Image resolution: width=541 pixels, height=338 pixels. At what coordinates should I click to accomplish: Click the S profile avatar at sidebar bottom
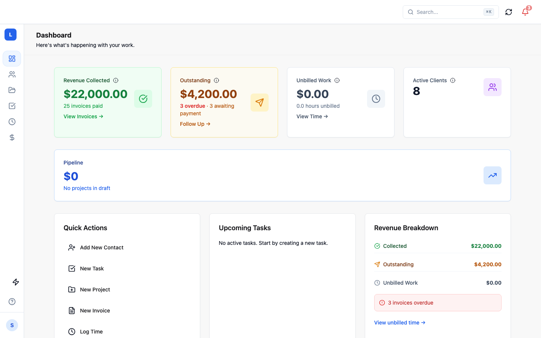tap(12, 325)
